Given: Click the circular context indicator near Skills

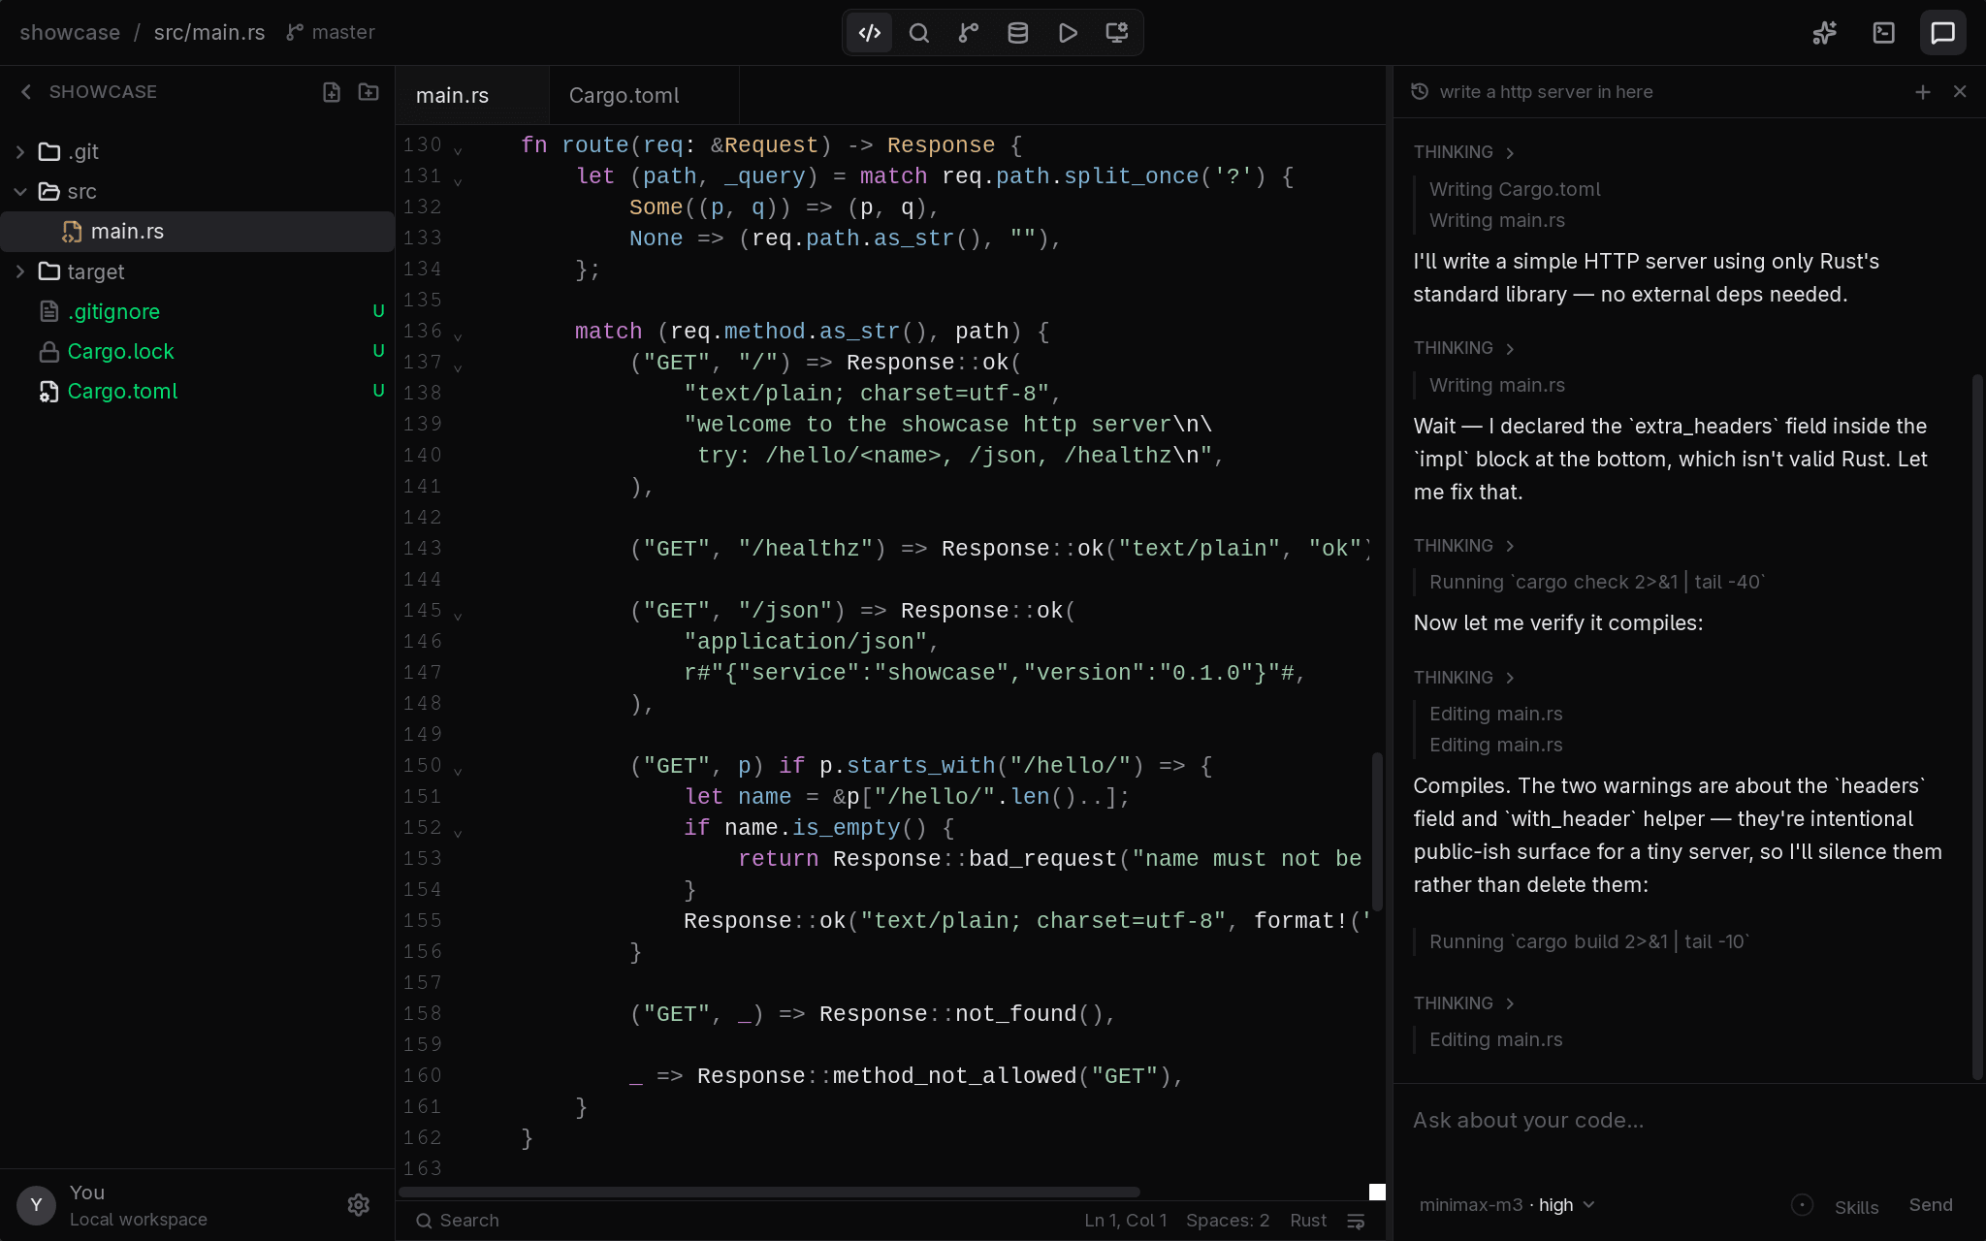Looking at the screenshot, I should pos(1802,1205).
